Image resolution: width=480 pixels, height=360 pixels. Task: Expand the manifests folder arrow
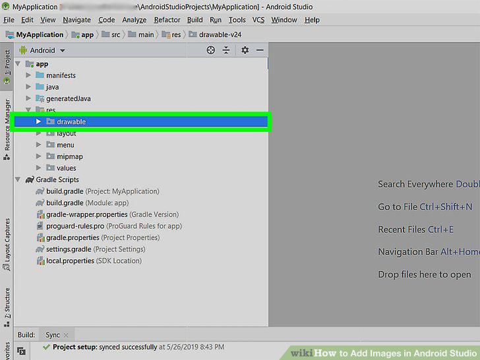click(x=28, y=75)
